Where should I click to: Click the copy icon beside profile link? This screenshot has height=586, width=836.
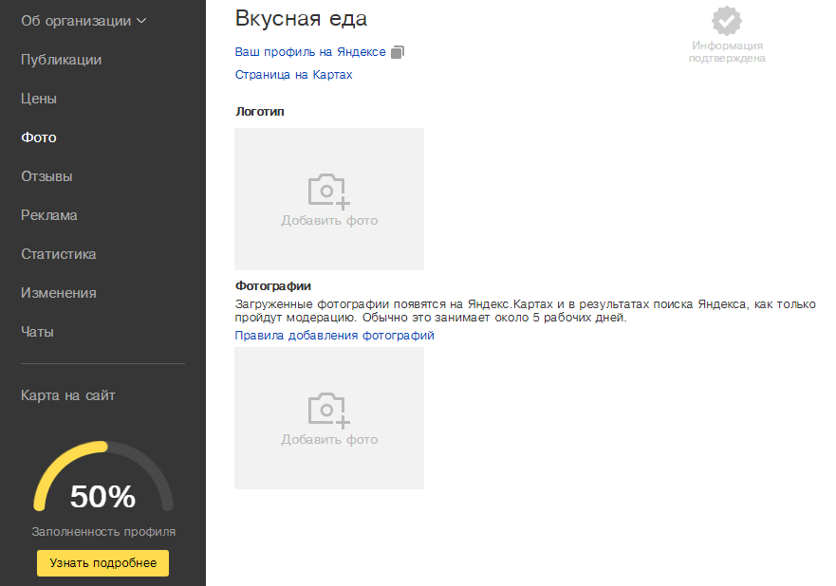[398, 51]
